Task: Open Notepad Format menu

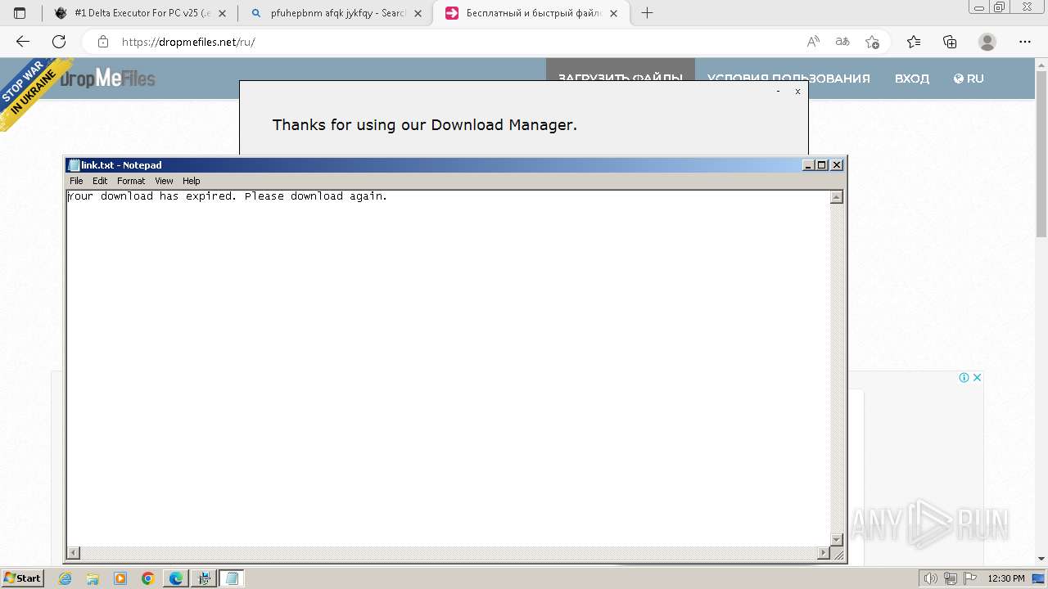Action: pos(131,181)
